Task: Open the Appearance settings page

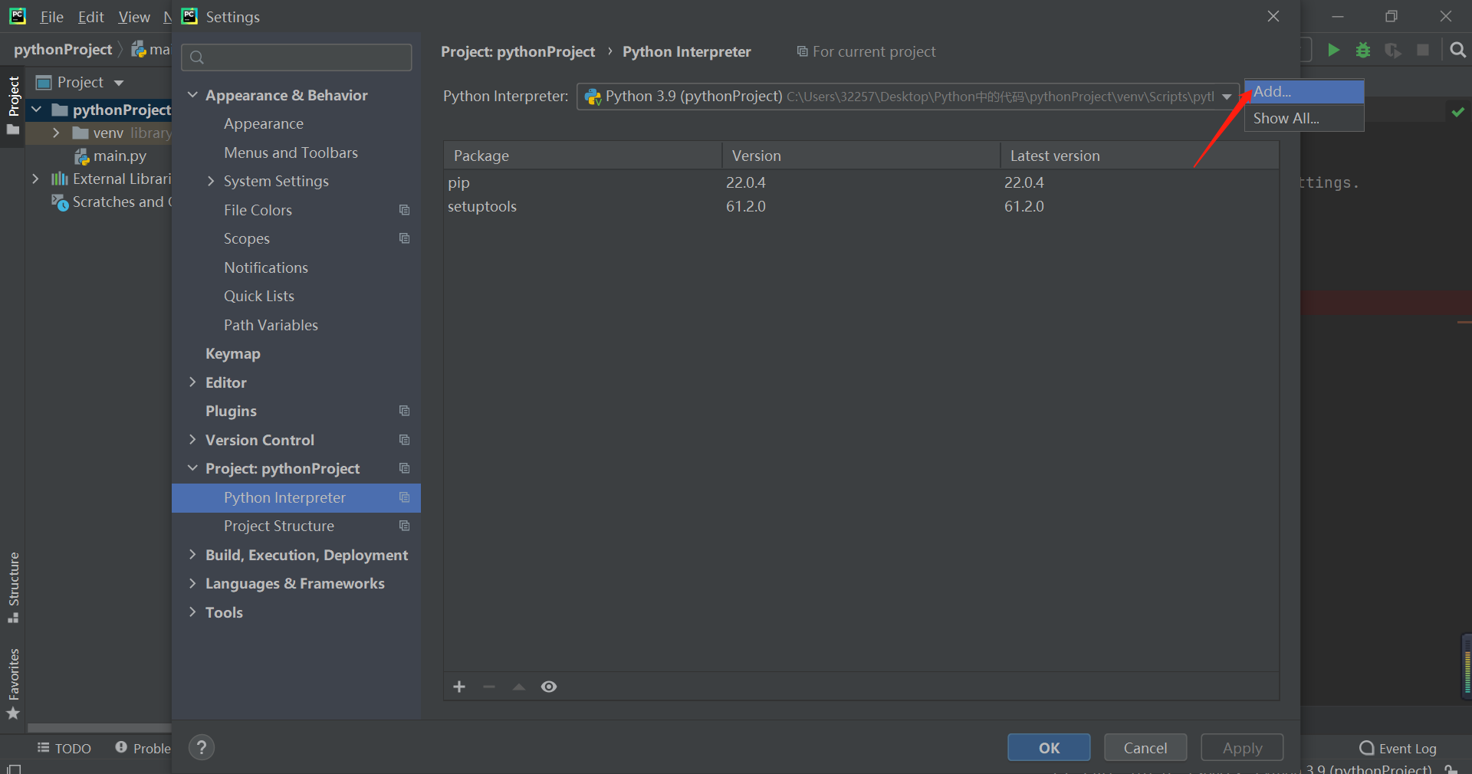Action: pyautogui.click(x=264, y=124)
